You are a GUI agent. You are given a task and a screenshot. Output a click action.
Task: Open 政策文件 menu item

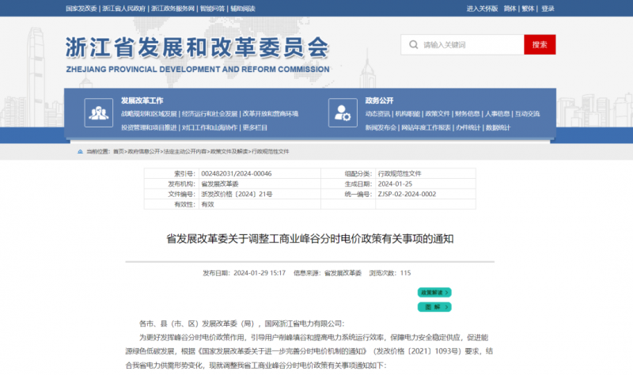point(437,114)
